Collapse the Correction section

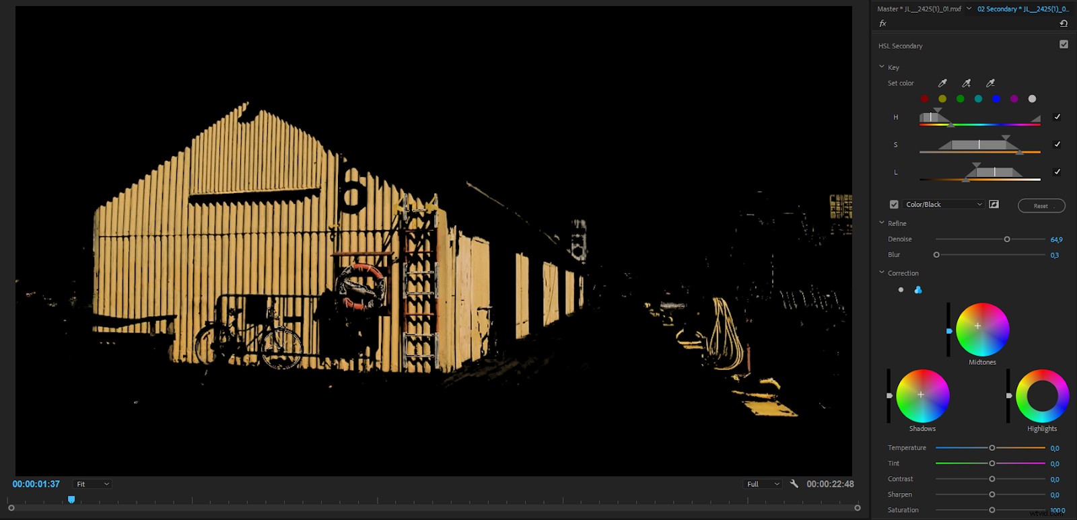pos(882,273)
